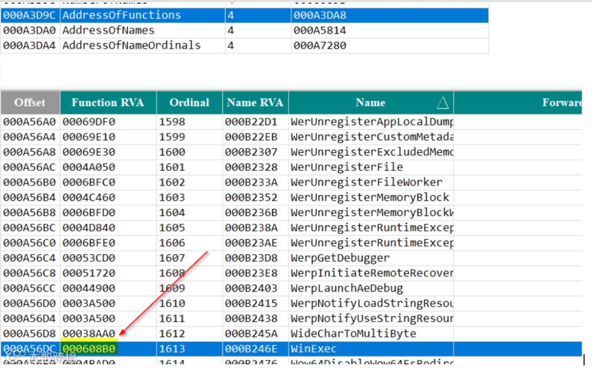The width and height of the screenshot is (592, 368).
Task: Select the WideCharToMultiByte row
Action: (291, 334)
